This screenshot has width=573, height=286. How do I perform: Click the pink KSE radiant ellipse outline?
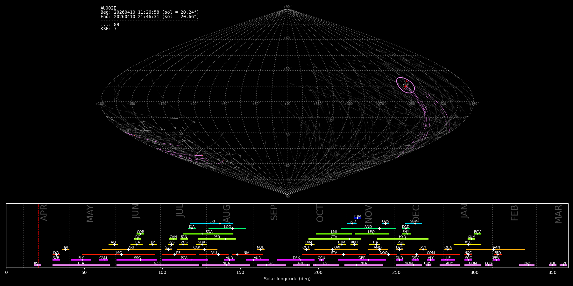(406, 85)
